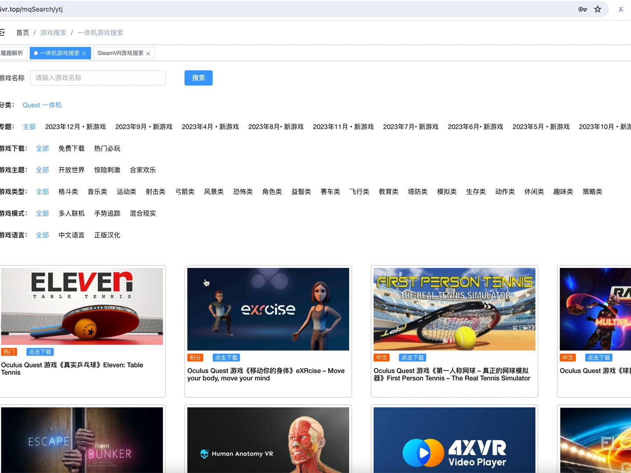
Task: Switch to the SteamVR游戏搜索 tab
Action: click(121, 53)
